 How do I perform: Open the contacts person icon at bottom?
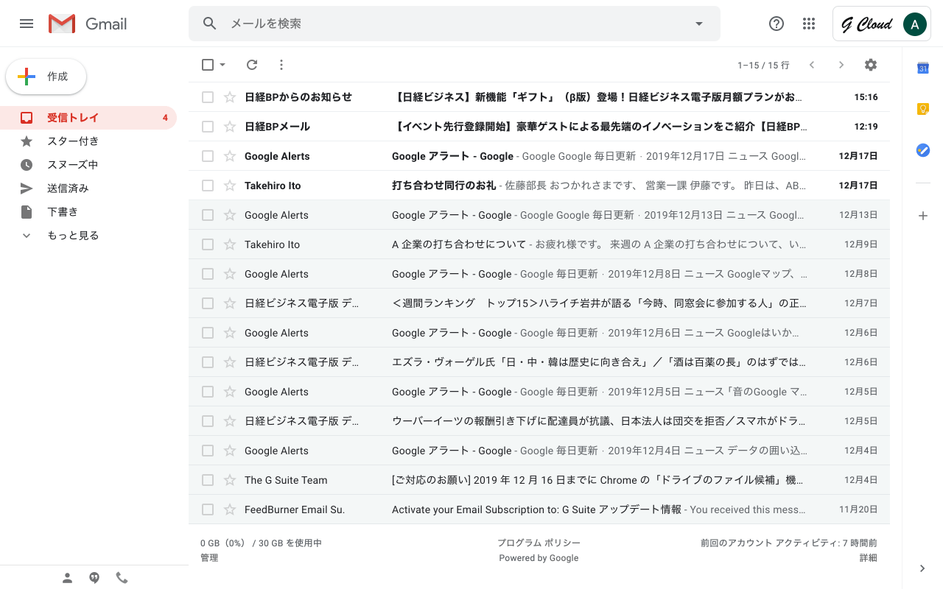coord(68,578)
